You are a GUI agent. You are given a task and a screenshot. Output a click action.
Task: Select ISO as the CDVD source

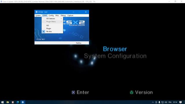52,25
